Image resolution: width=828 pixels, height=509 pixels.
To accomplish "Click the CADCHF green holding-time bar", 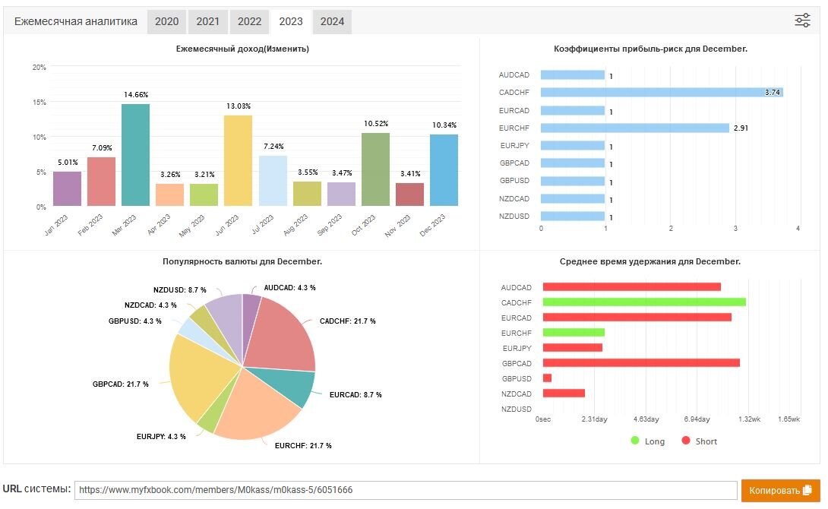I will coord(644,302).
